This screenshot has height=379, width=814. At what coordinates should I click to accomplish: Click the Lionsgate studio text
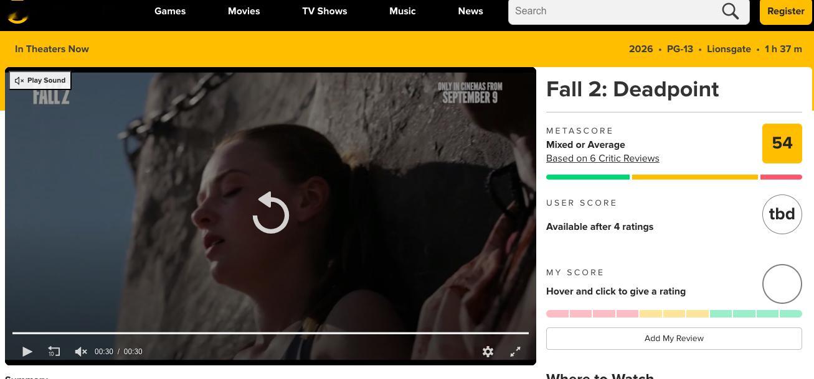click(729, 49)
